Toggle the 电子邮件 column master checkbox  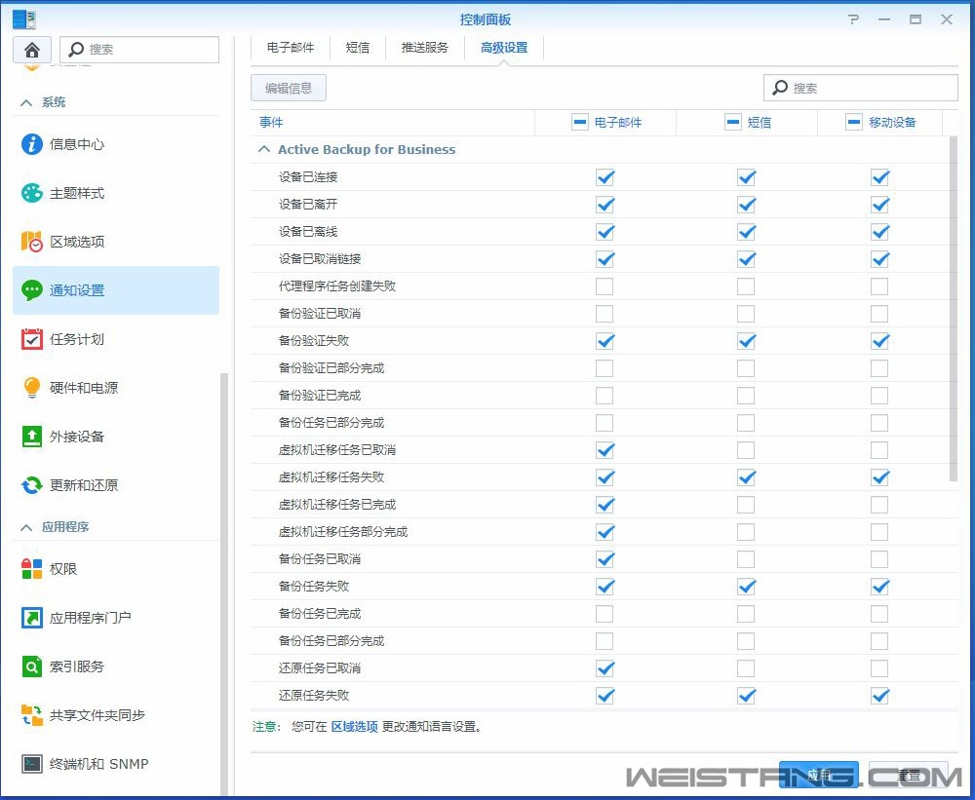(580, 122)
